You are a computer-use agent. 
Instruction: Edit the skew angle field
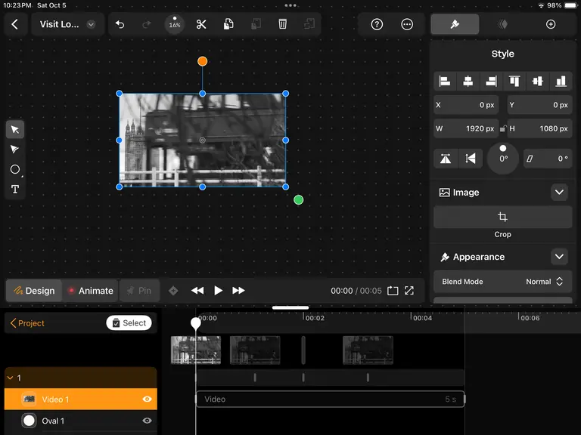(x=548, y=159)
